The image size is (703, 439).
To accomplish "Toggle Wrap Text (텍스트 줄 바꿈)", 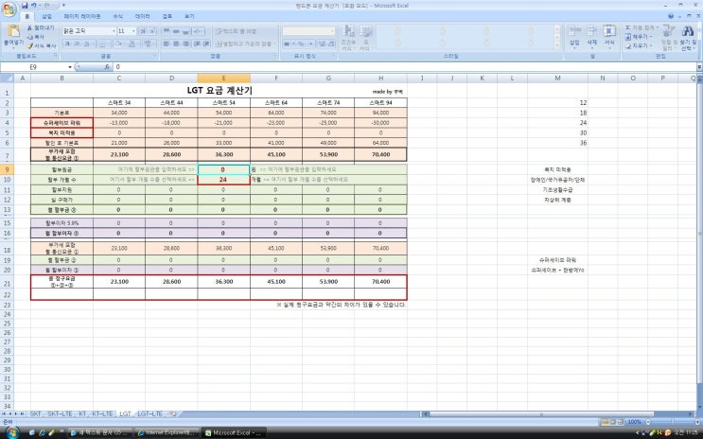I will click(x=237, y=31).
